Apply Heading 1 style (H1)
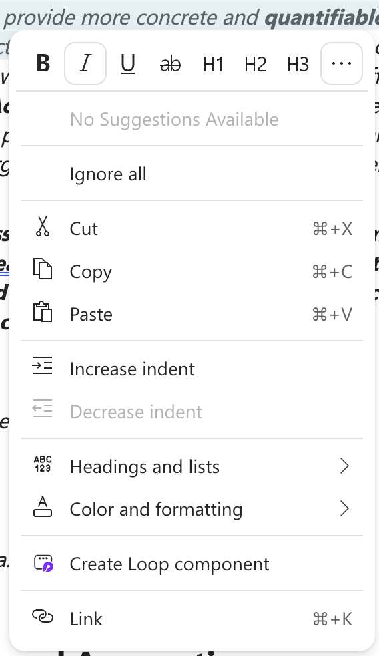Screen dimensions: 379x656 click(x=213, y=63)
